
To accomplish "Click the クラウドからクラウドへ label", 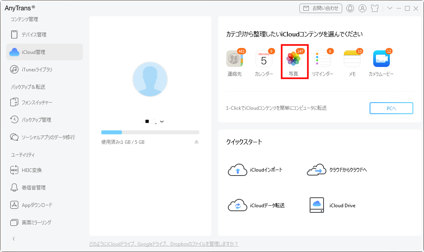I will pos(348,170).
